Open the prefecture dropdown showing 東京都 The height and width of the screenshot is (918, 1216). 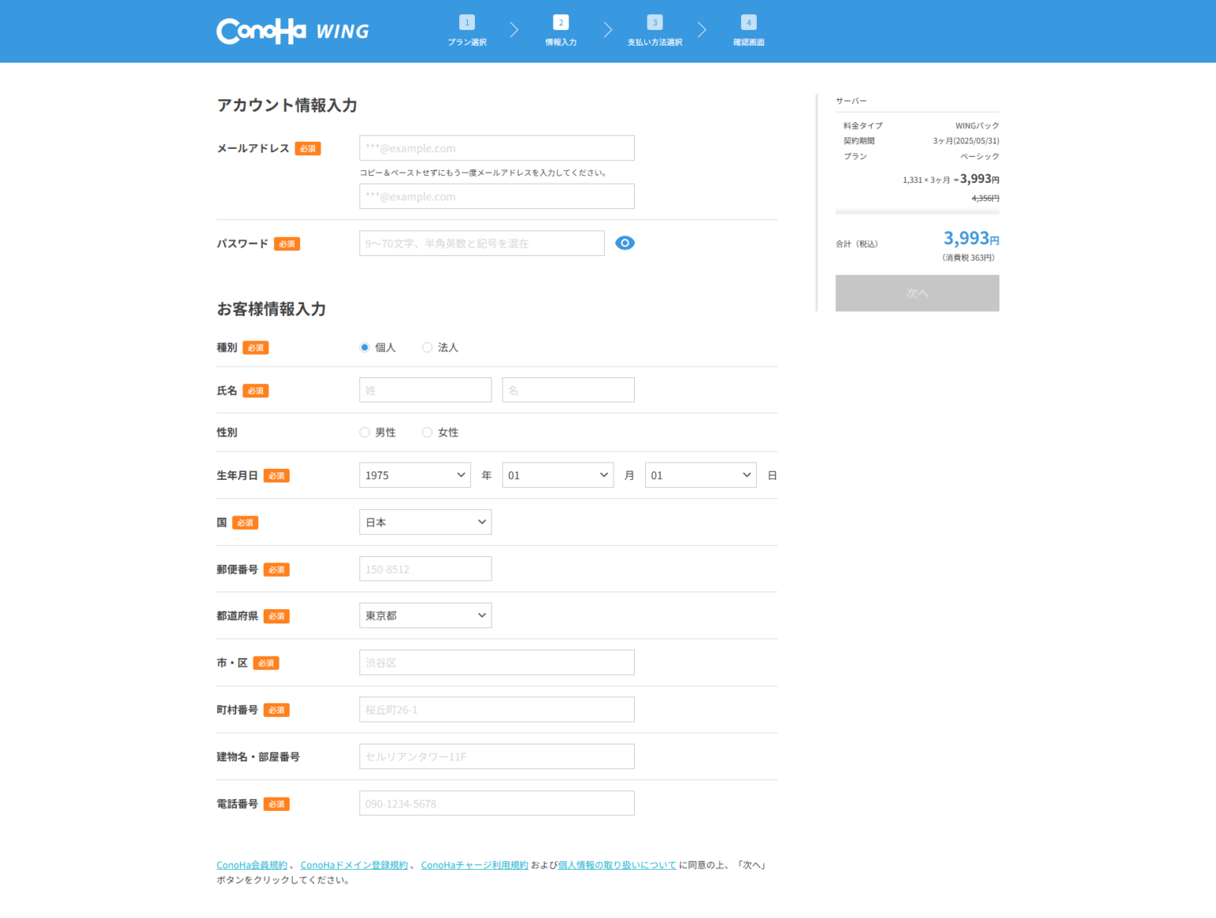(425, 615)
